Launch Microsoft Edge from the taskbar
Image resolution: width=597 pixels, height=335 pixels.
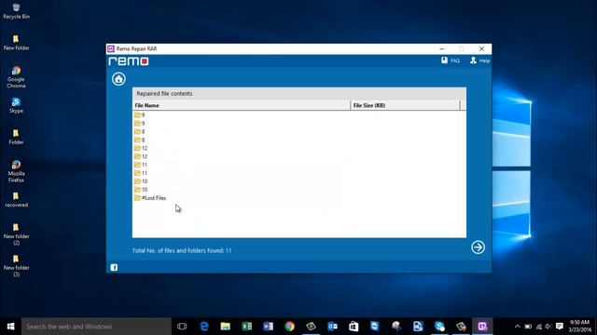point(204,327)
